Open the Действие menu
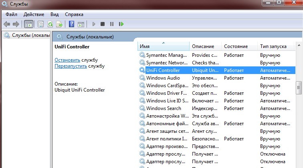303x168 pixels. [34, 14]
